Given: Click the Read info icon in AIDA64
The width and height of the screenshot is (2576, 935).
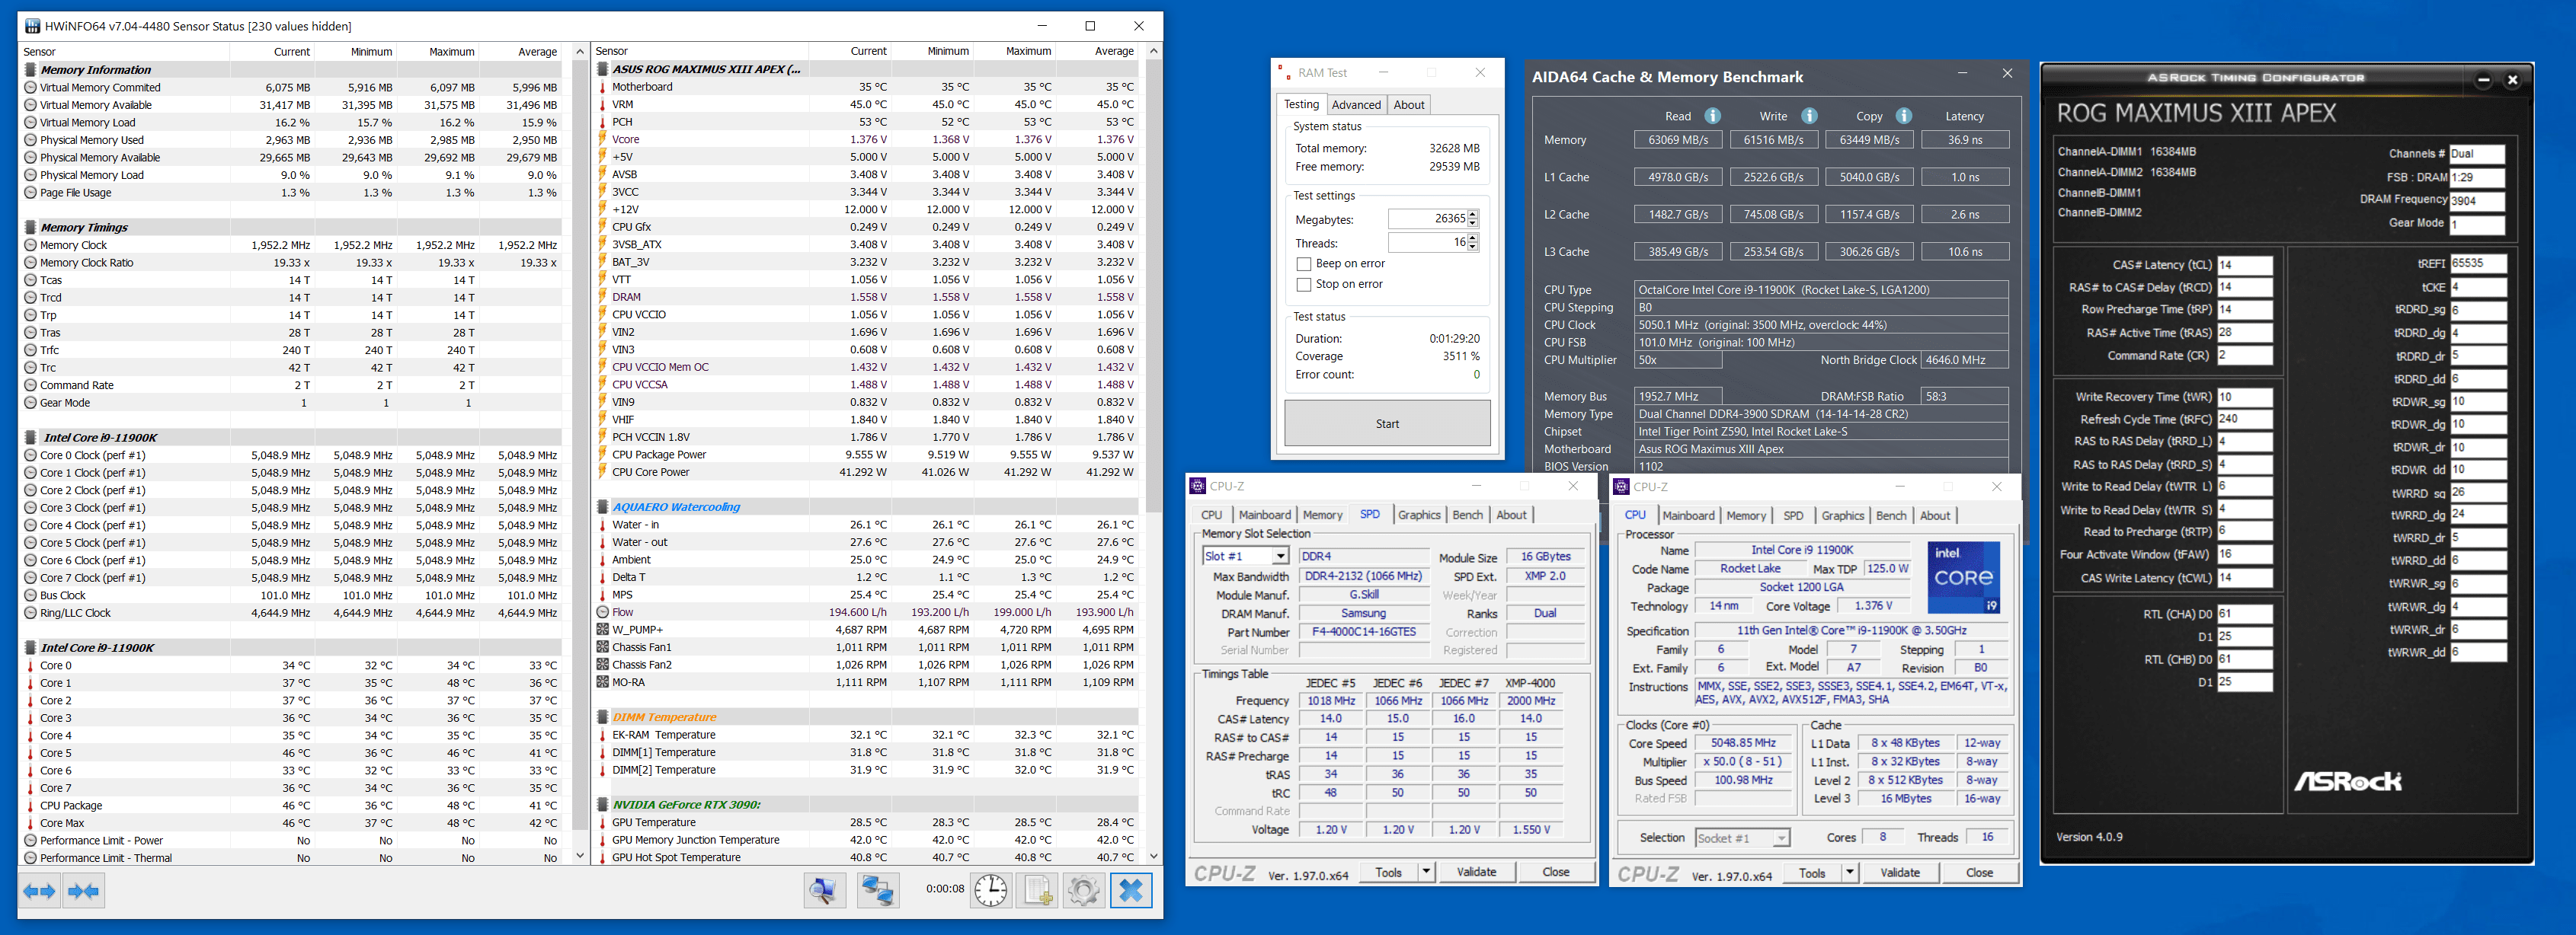Looking at the screenshot, I should pos(1713,116).
